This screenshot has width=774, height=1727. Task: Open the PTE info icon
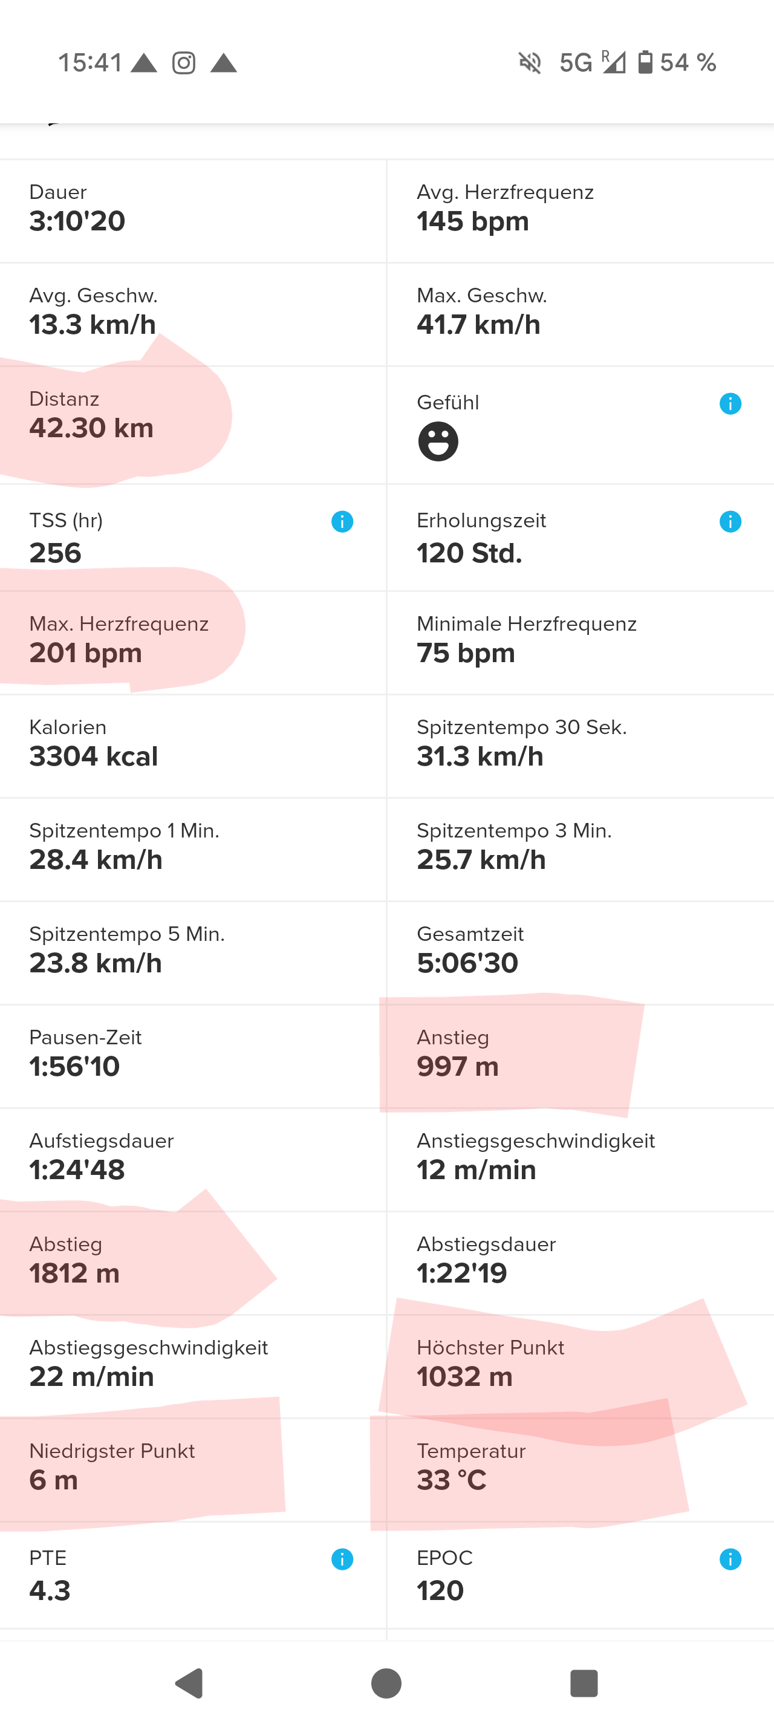pyautogui.click(x=342, y=1559)
